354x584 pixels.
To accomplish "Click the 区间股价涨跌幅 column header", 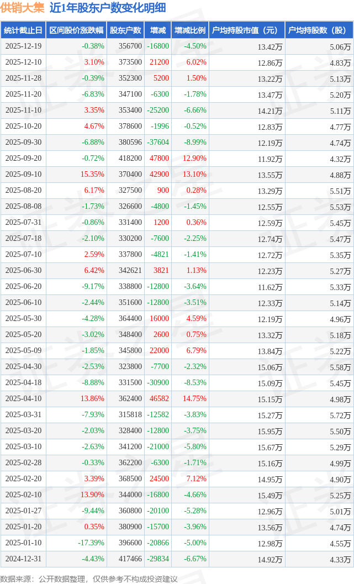I will pyautogui.click(x=76, y=30).
